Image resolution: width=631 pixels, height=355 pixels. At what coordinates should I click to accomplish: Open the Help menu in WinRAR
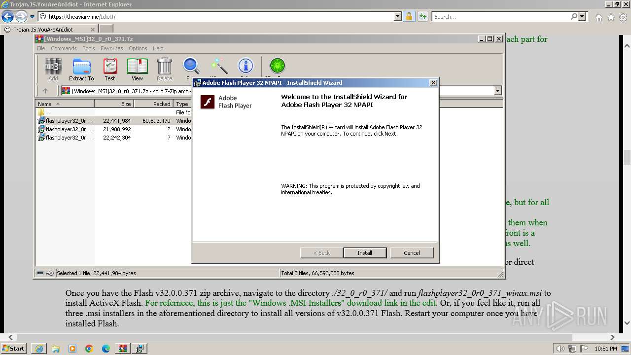(x=158, y=48)
